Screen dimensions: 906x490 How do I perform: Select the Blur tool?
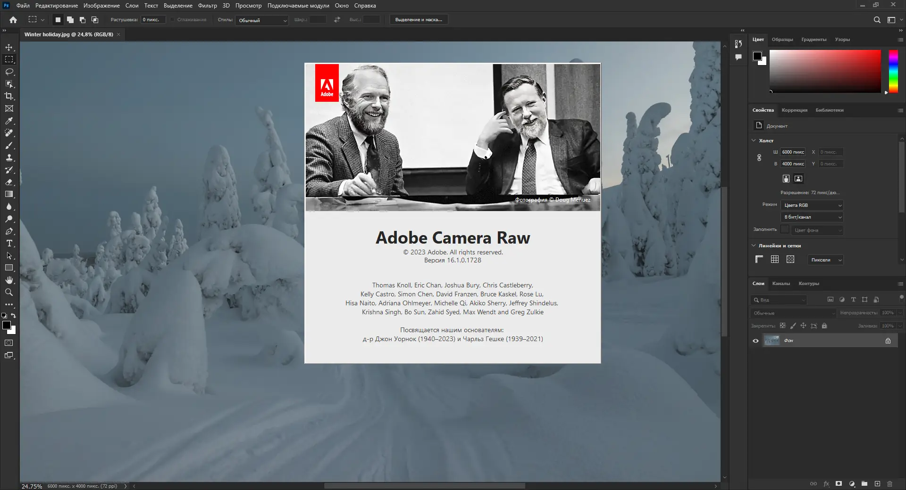[x=9, y=206]
